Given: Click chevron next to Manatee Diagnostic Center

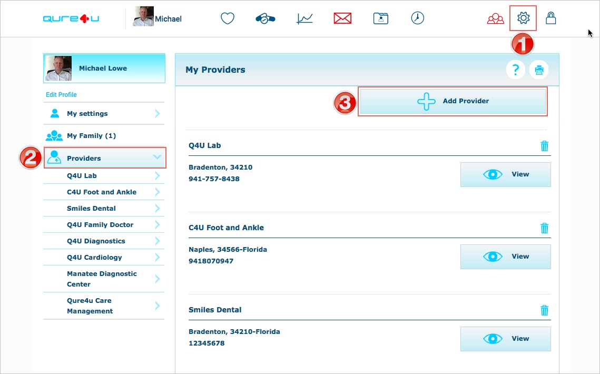Looking at the screenshot, I should pos(158,279).
